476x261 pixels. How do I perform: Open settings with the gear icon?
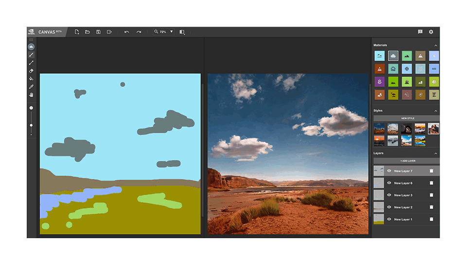pos(431,32)
